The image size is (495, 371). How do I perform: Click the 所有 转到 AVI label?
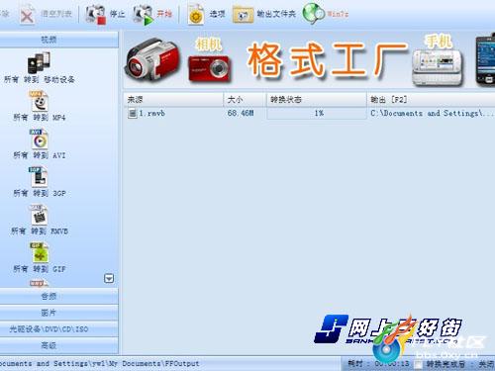pos(40,155)
